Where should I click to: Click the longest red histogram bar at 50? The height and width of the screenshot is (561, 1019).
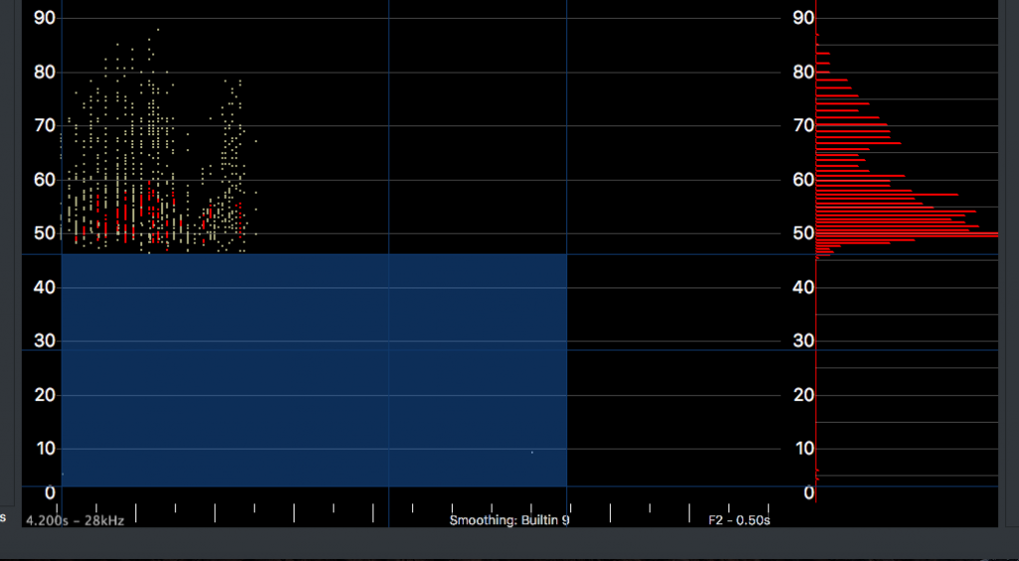tap(908, 234)
